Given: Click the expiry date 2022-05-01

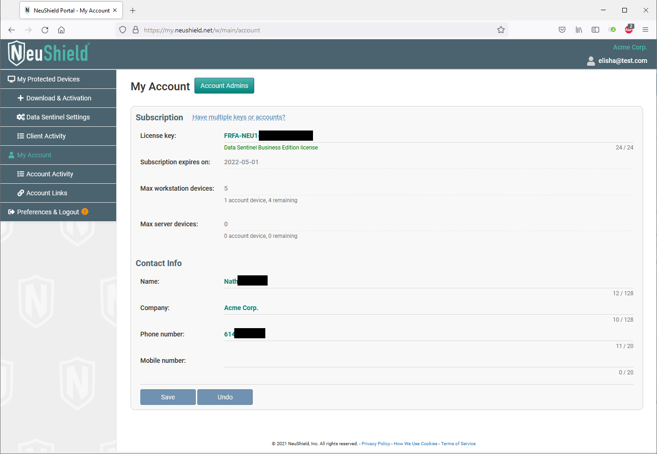Looking at the screenshot, I should tap(241, 162).
